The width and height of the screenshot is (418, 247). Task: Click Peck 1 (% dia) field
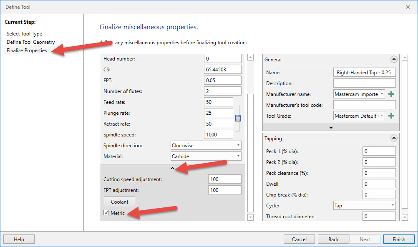pos(379,151)
